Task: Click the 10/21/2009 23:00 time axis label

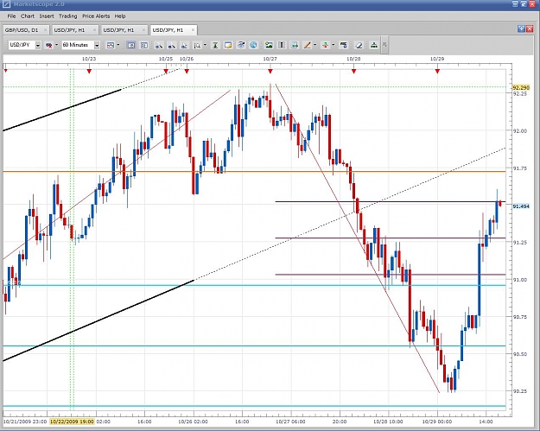Action: pos(25,421)
